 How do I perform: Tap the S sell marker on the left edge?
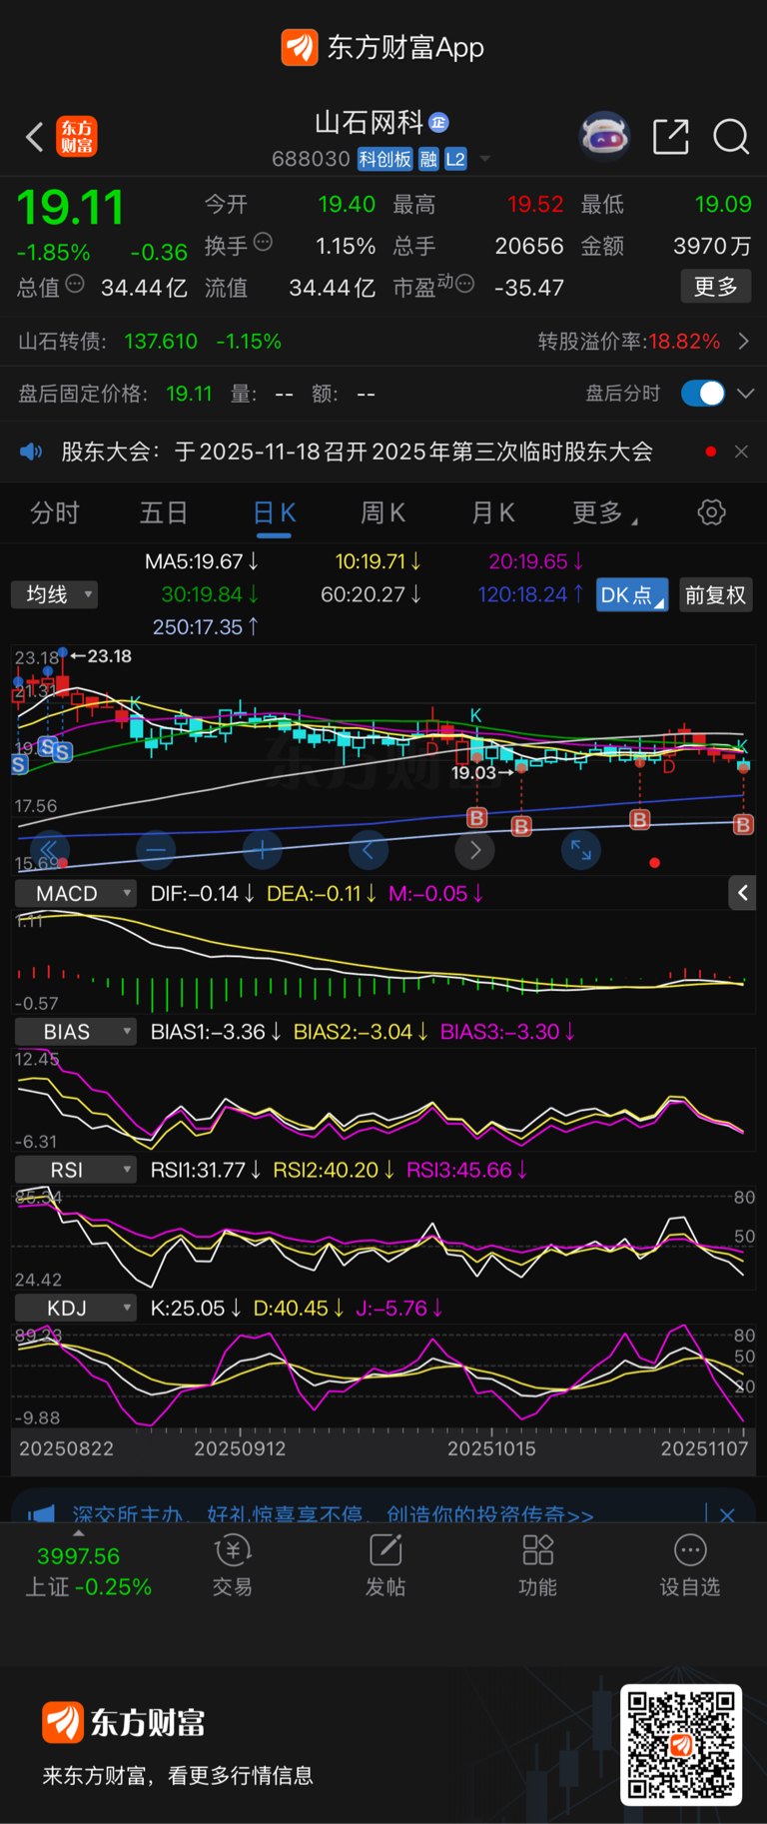tap(19, 764)
